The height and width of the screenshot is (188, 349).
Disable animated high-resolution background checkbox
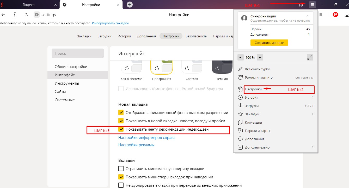[121, 112]
